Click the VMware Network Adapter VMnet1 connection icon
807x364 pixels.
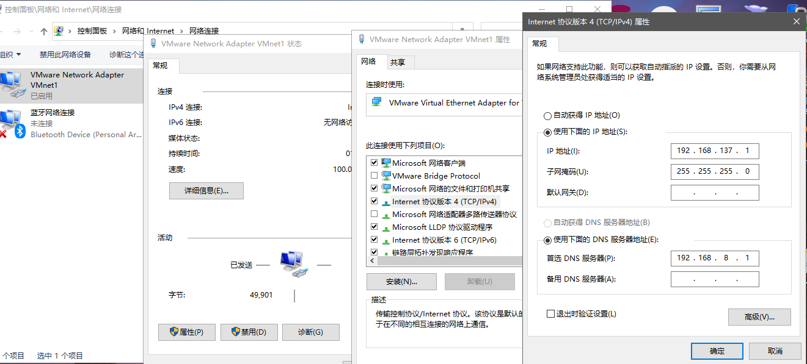click(x=12, y=85)
